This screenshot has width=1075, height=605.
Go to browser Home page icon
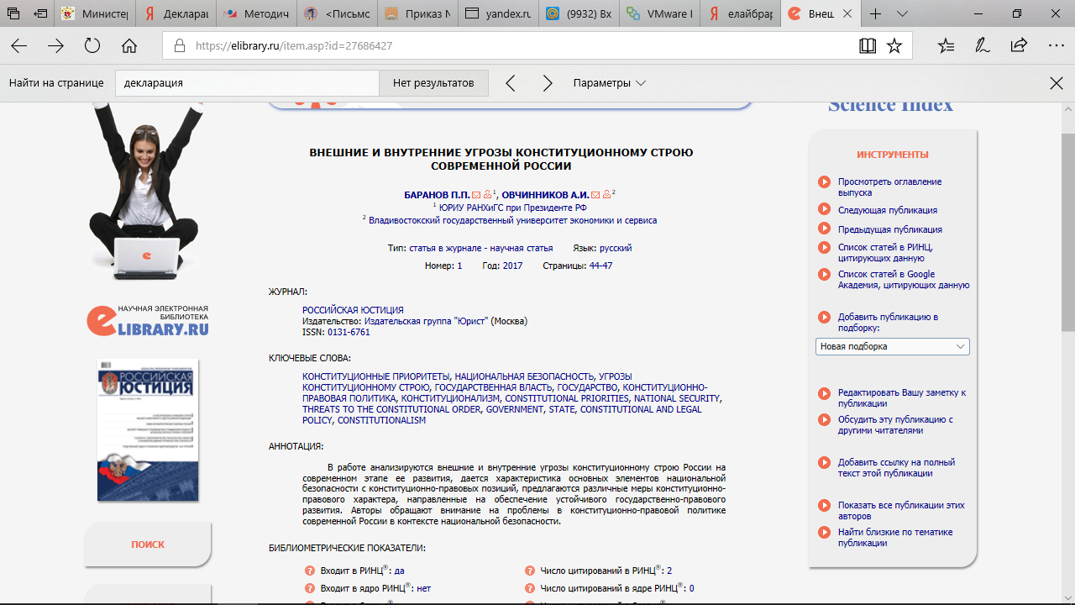click(x=128, y=46)
